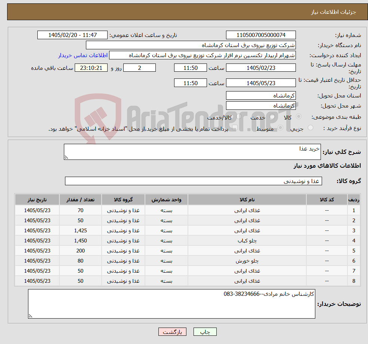Click response deadline date 1405/02/23 field
368x344 pixels.
pos(261,68)
